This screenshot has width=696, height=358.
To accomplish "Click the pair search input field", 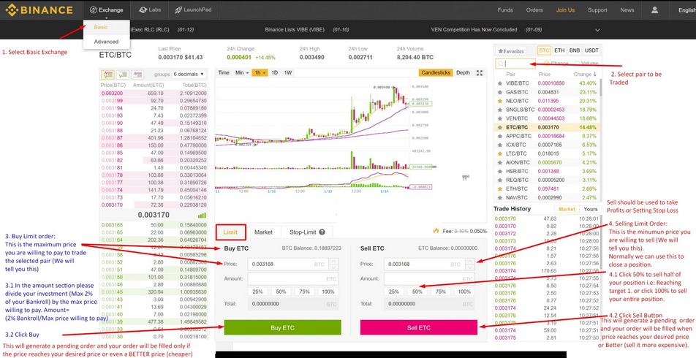I will (515, 64).
